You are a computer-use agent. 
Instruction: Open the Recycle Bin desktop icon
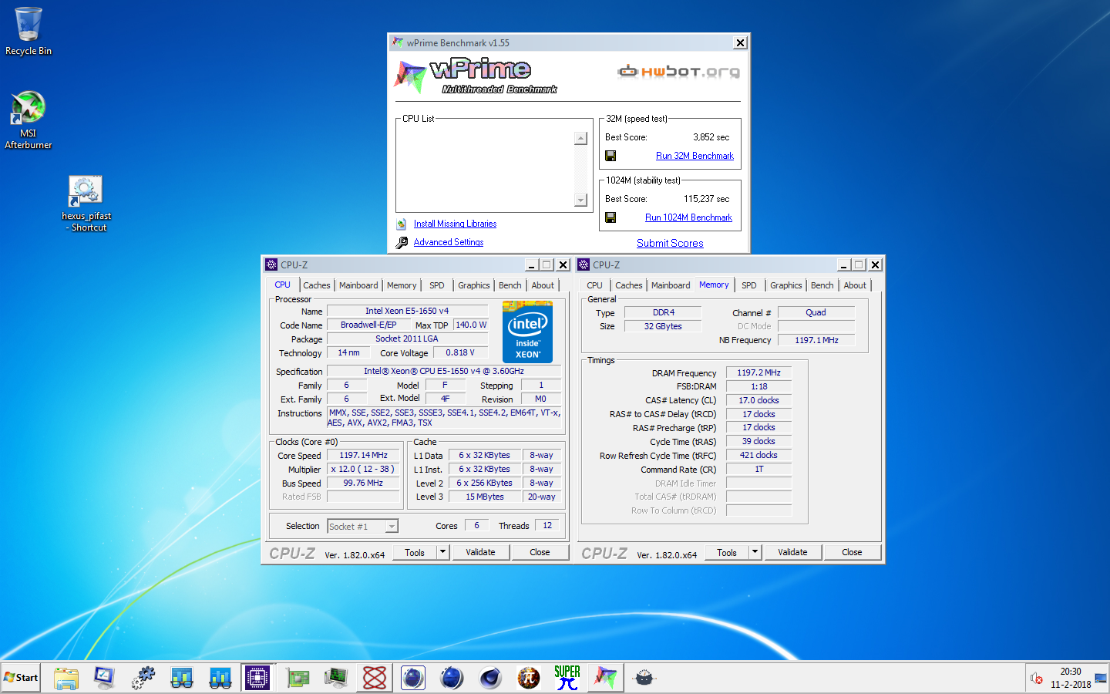pos(29,31)
